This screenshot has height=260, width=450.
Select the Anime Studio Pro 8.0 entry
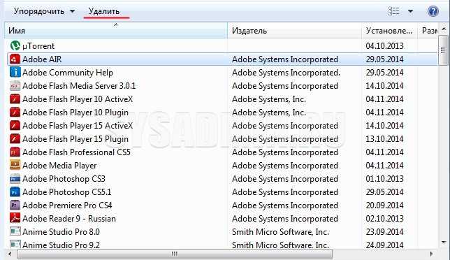coord(222,231)
